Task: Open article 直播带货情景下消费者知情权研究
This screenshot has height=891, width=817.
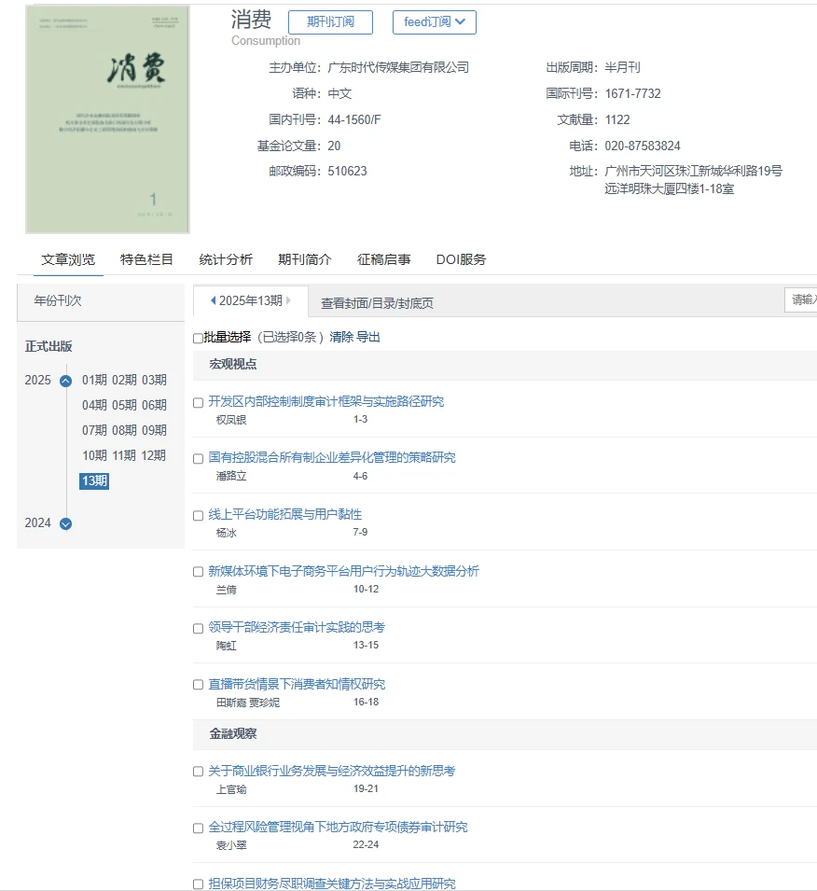Action: 297,684
